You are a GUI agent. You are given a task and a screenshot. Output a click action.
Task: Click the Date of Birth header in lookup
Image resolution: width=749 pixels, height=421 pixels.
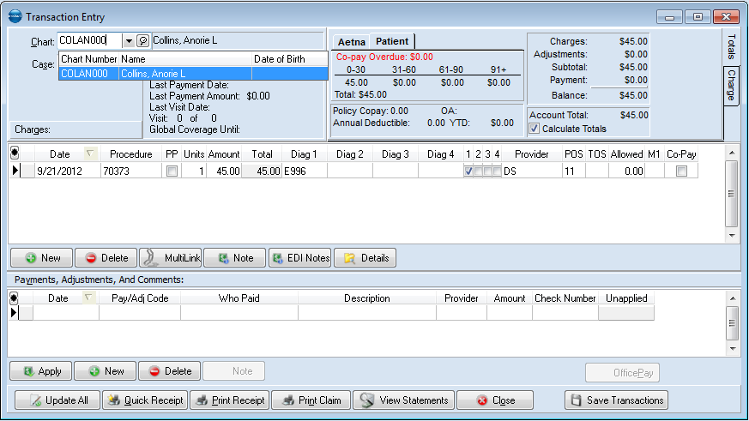point(289,59)
